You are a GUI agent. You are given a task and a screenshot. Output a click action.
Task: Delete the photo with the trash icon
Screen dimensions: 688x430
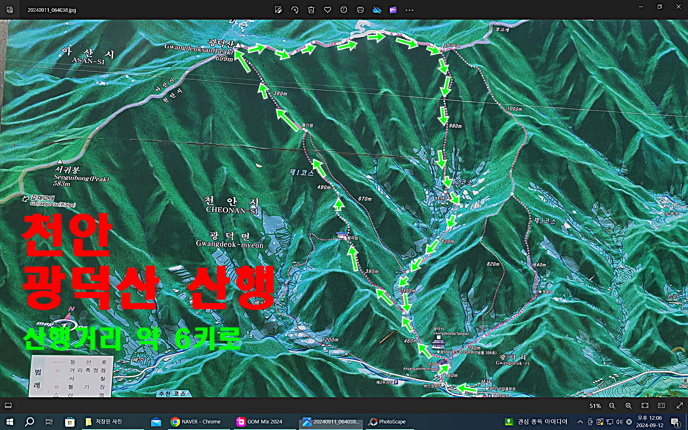[x=311, y=10]
